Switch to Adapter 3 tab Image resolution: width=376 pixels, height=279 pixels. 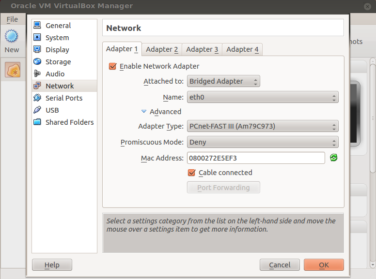[x=202, y=49]
